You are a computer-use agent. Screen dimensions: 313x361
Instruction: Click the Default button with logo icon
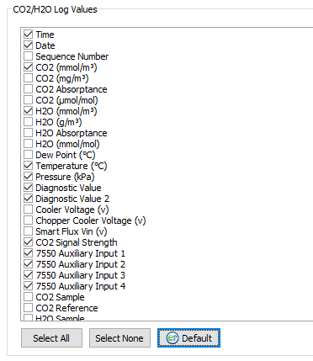[x=188, y=338]
